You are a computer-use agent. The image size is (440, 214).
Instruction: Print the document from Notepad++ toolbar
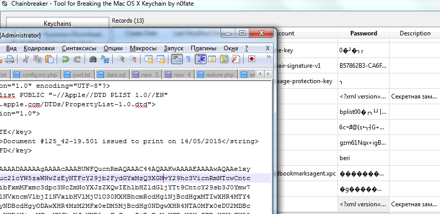pos(10,59)
